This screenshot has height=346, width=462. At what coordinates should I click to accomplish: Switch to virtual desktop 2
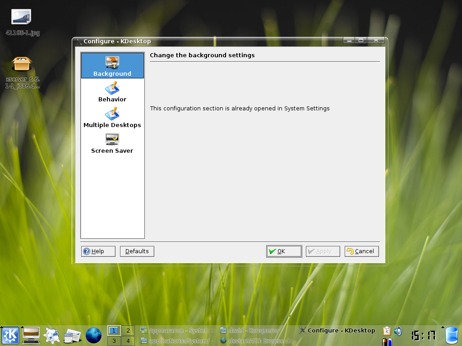pos(128,330)
